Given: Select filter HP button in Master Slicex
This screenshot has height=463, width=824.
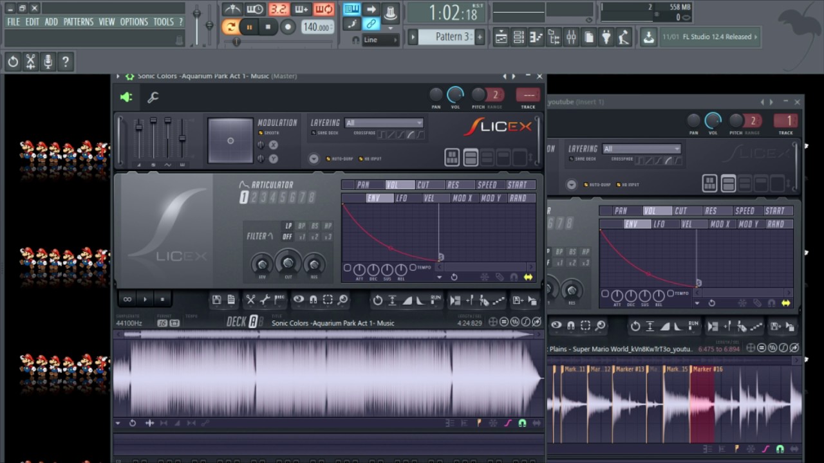Looking at the screenshot, I should coord(328,226).
